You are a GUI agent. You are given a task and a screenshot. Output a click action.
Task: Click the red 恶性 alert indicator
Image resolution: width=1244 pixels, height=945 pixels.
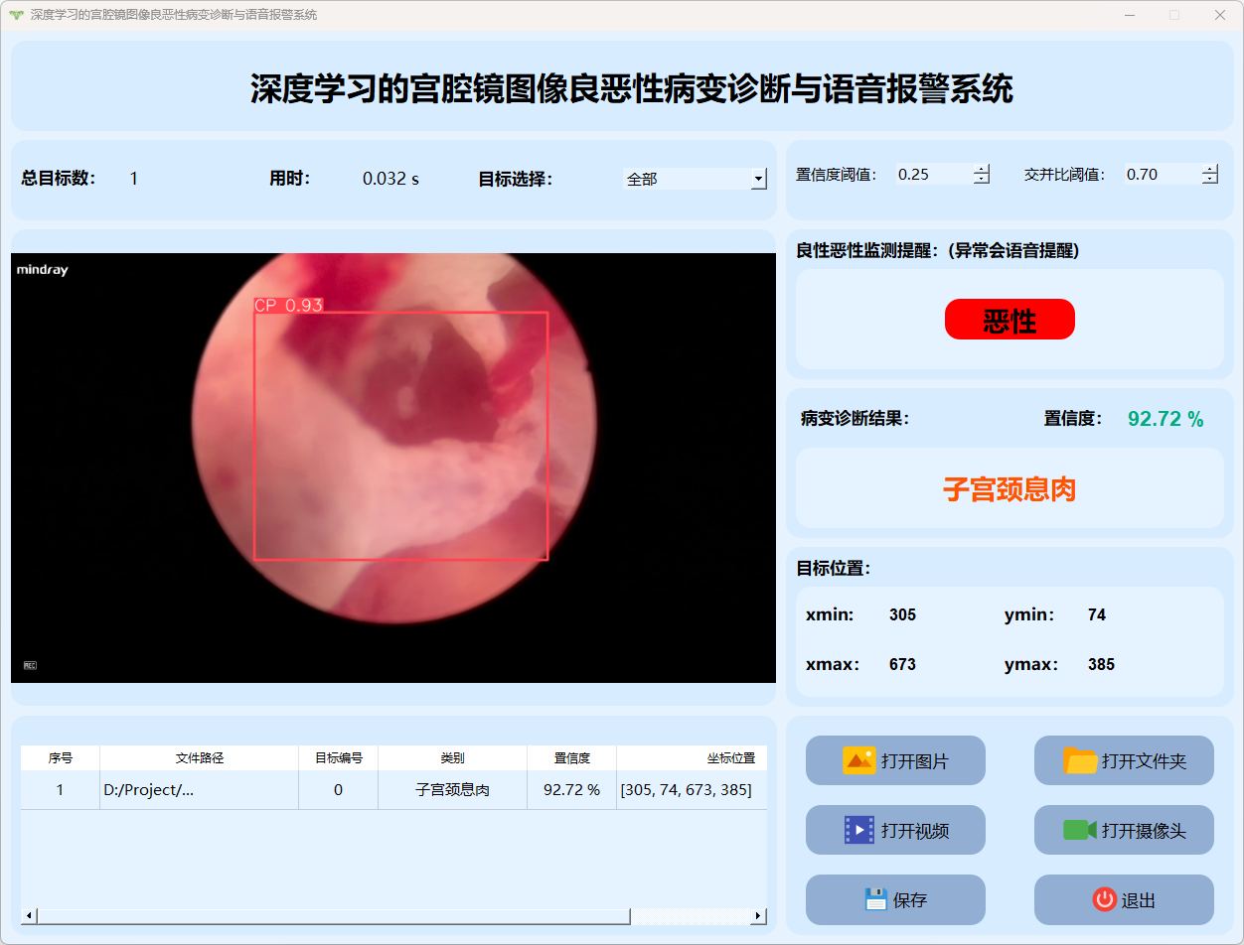(1010, 320)
